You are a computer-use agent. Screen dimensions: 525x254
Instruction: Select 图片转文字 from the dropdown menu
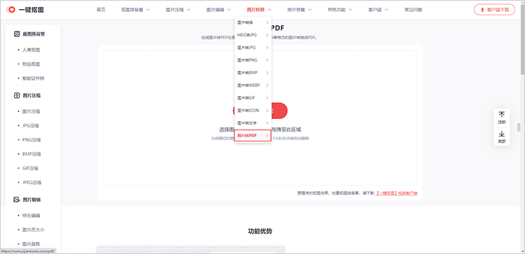tap(253, 123)
